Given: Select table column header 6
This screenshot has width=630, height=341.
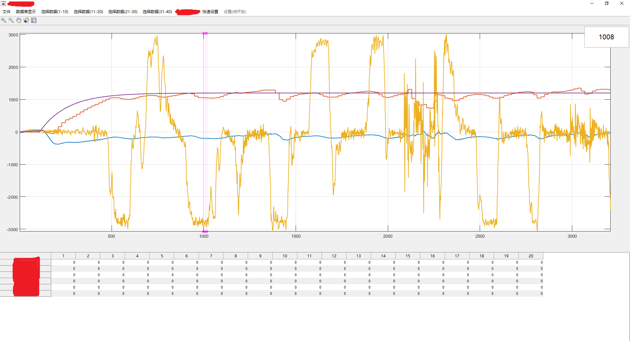Looking at the screenshot, I should pos(186,256).
